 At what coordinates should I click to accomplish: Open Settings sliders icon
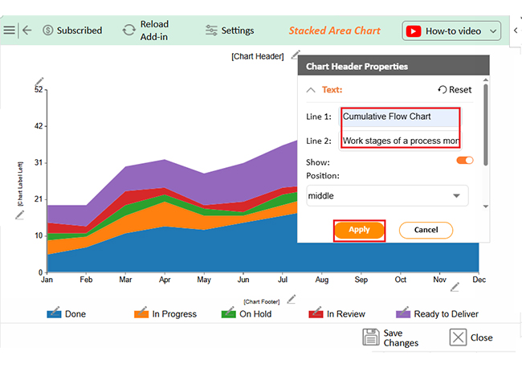[x=211, y=31]
